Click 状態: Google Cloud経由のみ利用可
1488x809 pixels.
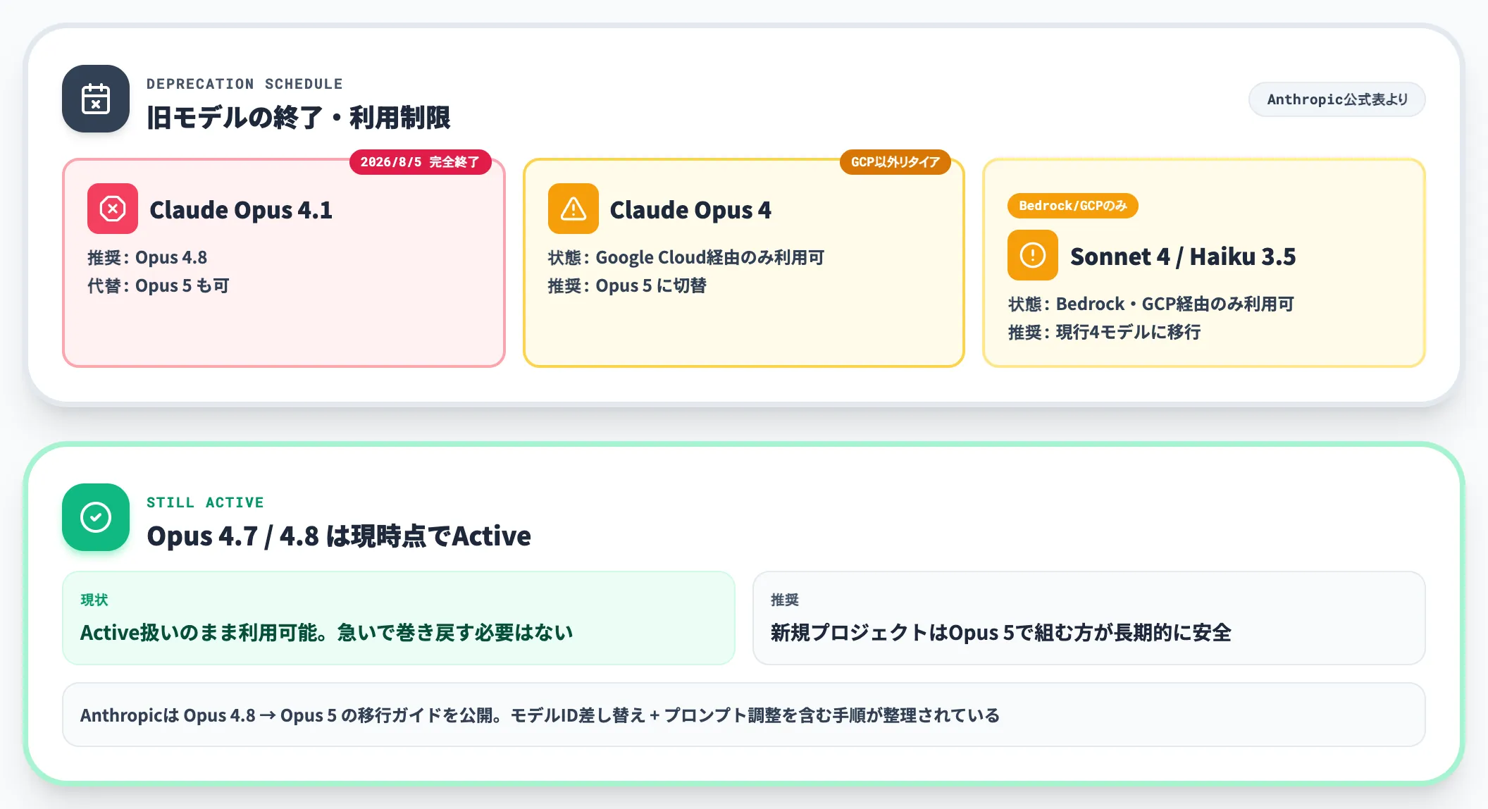(686, 257)
